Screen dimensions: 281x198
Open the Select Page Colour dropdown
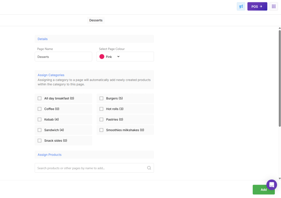tap(125, 57)
